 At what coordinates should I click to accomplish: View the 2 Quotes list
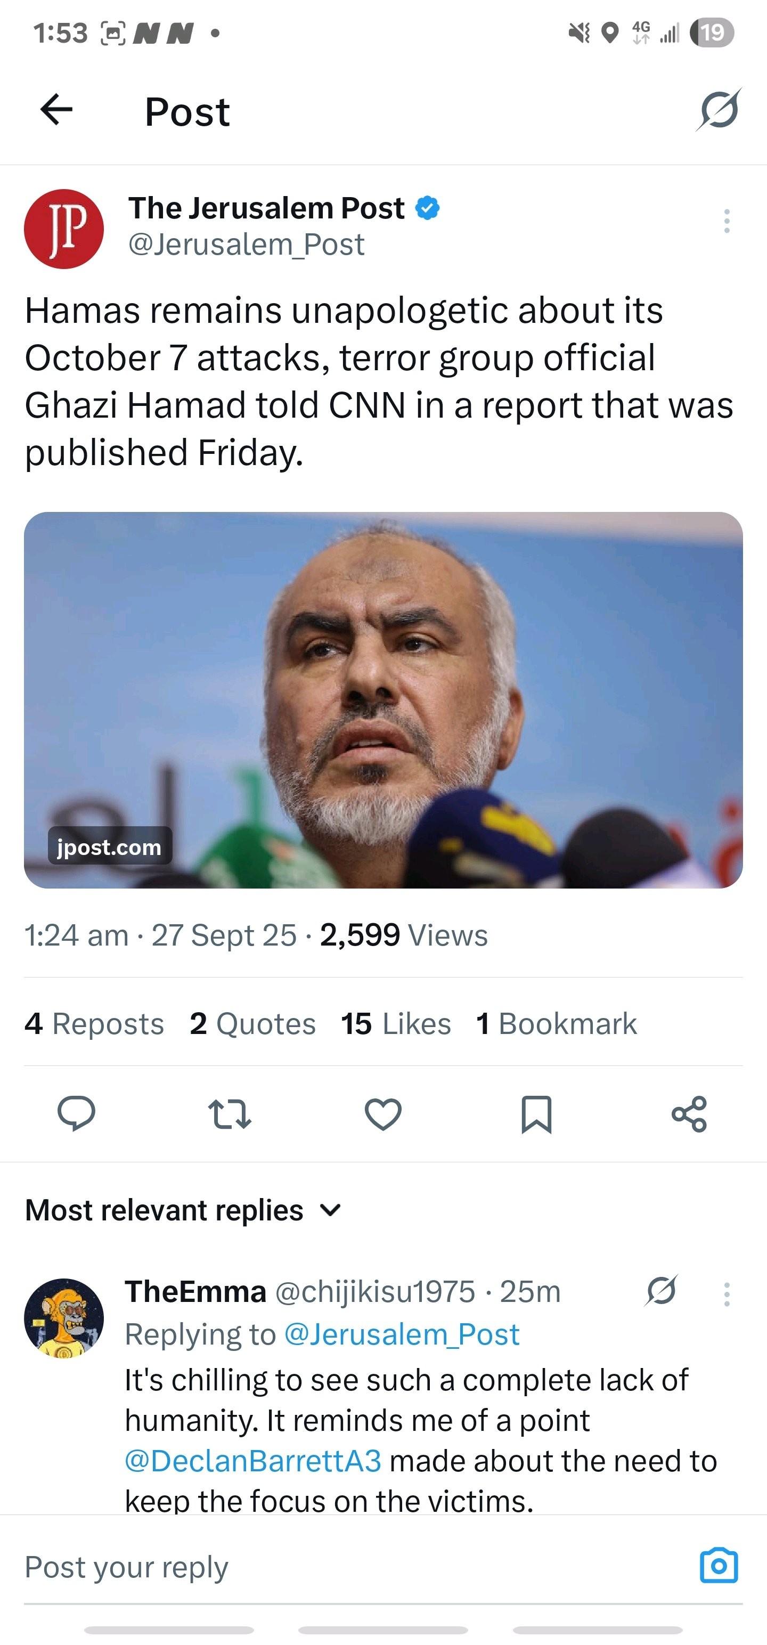[252, 1024]
